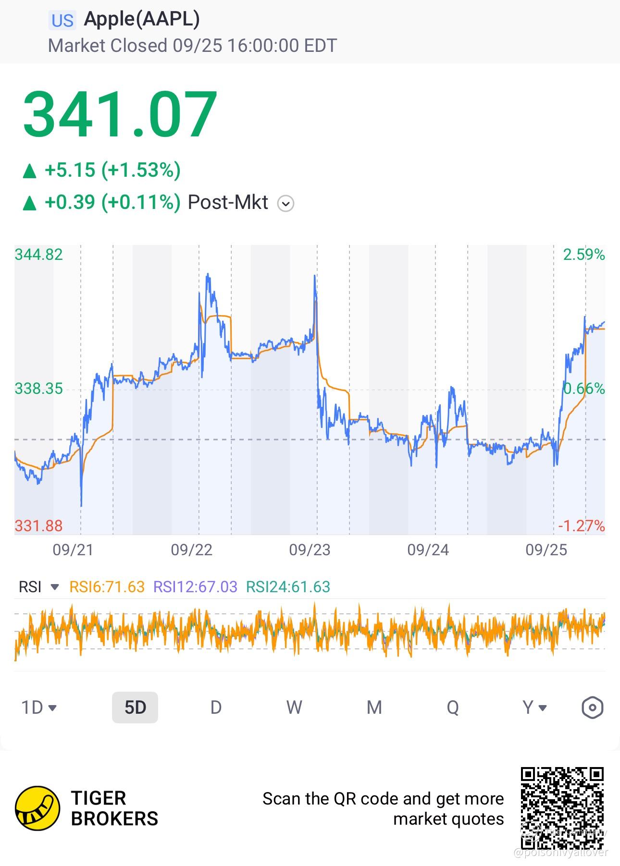Open the RSI indicator dropdown

(38, 586)
